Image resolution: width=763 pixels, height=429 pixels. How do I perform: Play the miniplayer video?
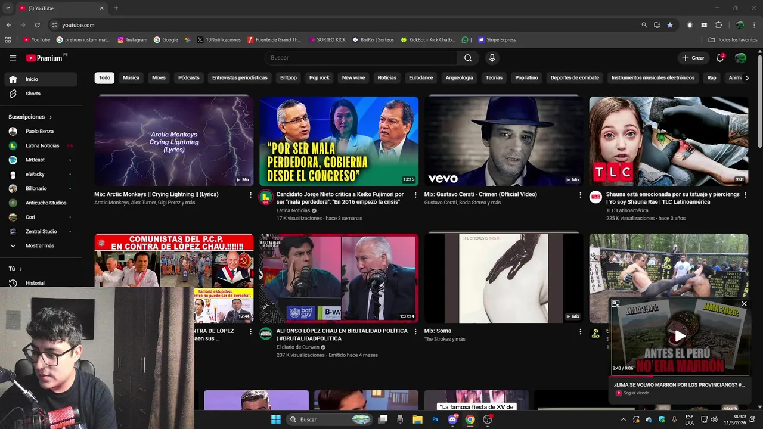(x=680, y=336)
